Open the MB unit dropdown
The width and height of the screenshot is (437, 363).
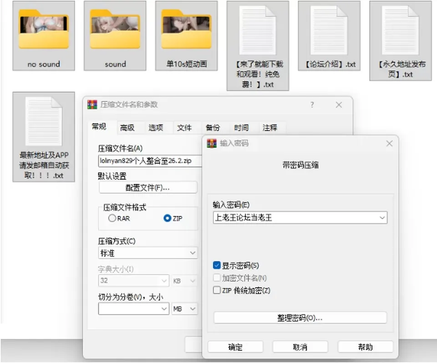tap(184, 309)
